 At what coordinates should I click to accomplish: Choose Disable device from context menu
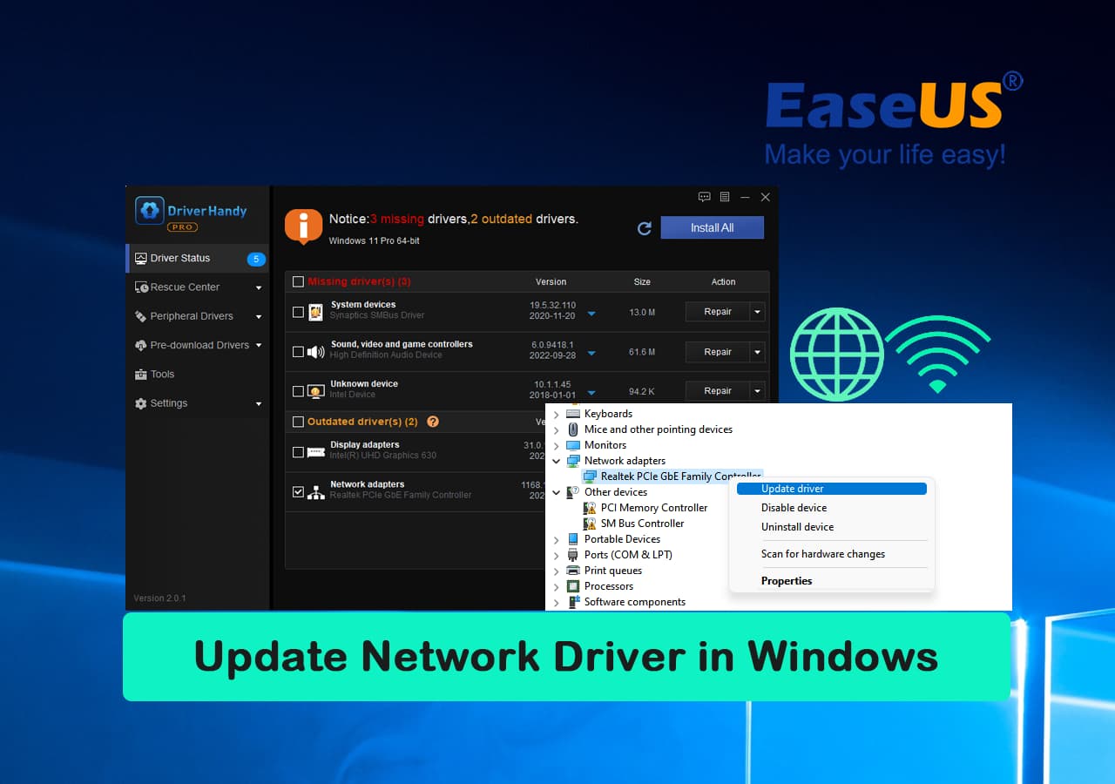[832, 508]
